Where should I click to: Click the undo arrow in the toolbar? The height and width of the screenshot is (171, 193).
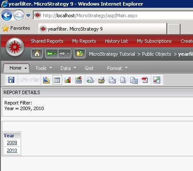pos(23,80)
